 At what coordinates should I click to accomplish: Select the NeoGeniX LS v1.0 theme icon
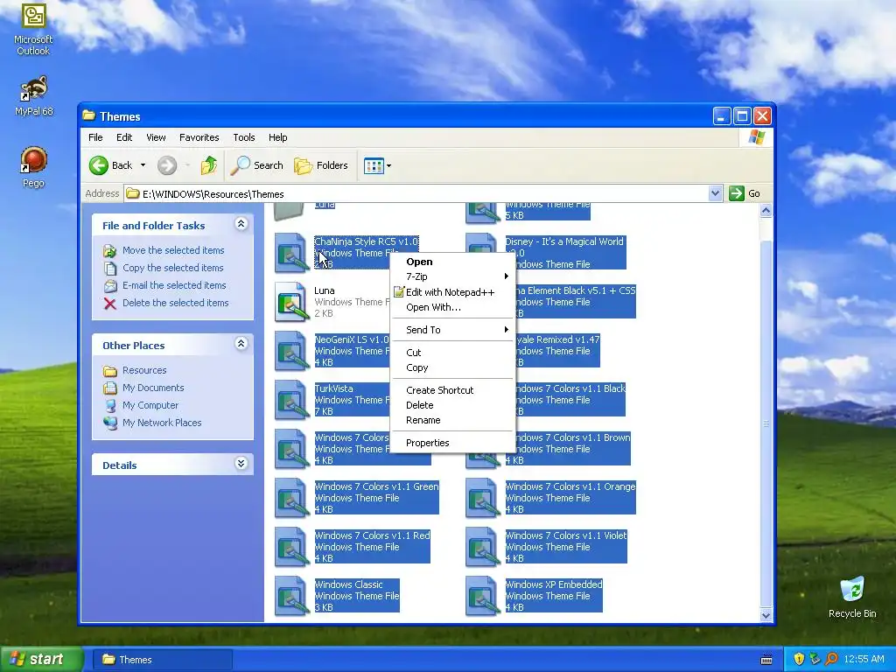point(292,351)
